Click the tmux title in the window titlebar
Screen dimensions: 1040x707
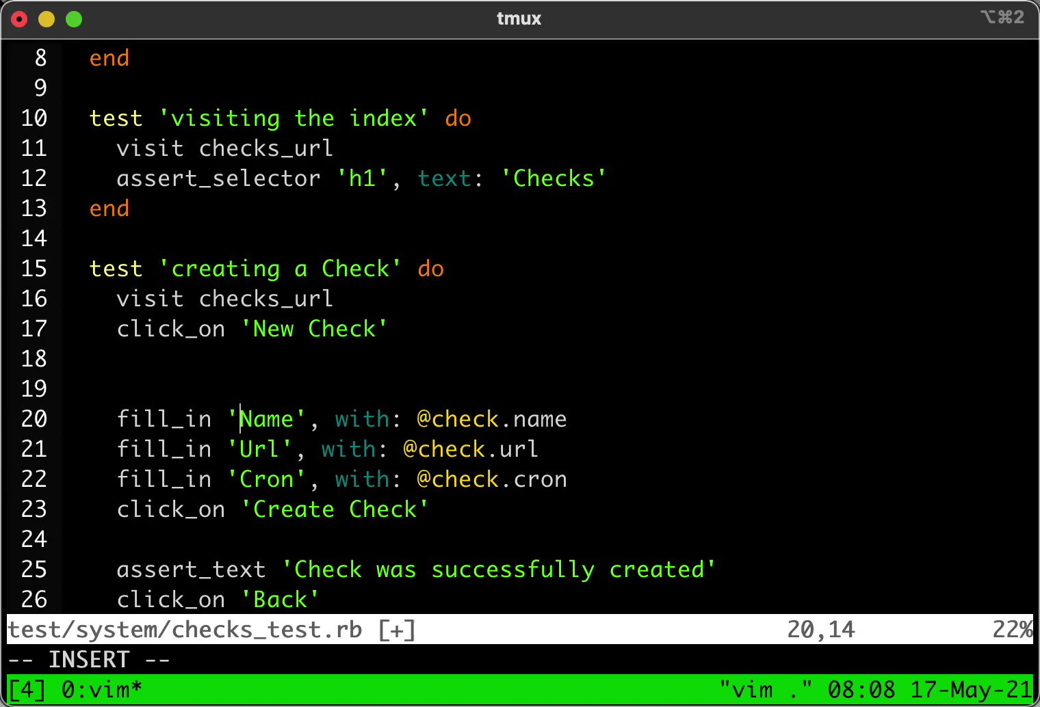point(519,18)
